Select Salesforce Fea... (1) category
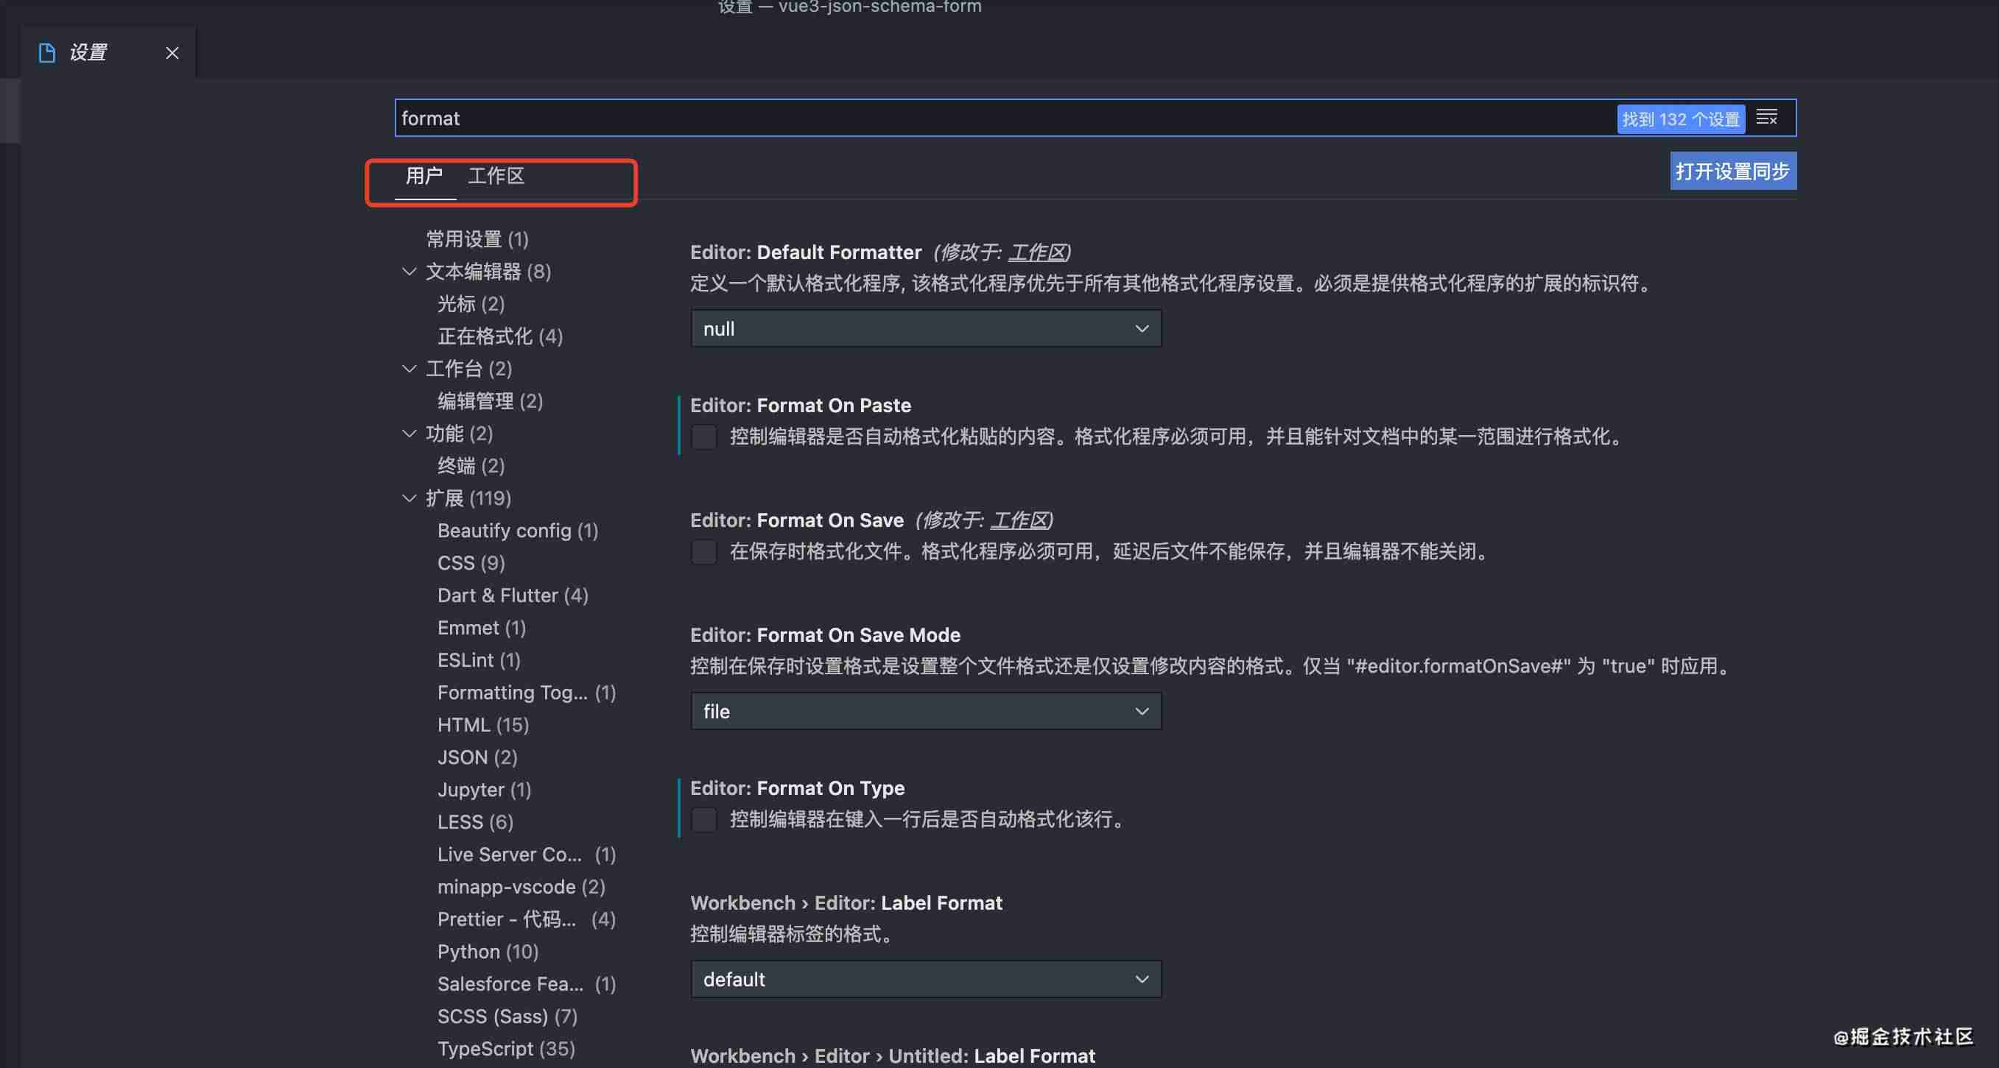Screen dimensions: 1999x1068 527,983
